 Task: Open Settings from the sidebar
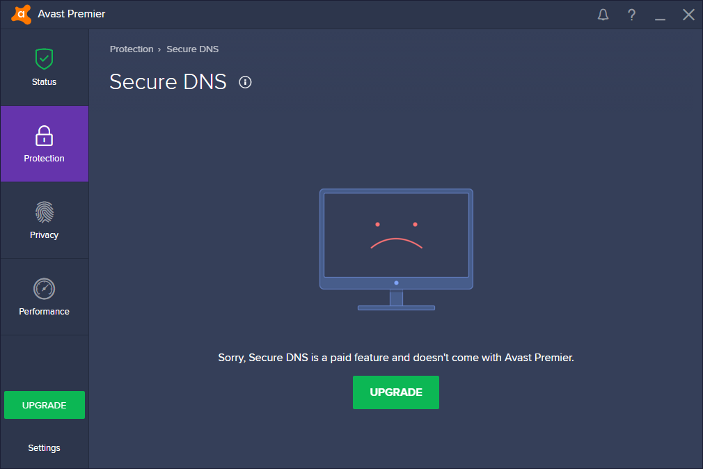[44, 448]
